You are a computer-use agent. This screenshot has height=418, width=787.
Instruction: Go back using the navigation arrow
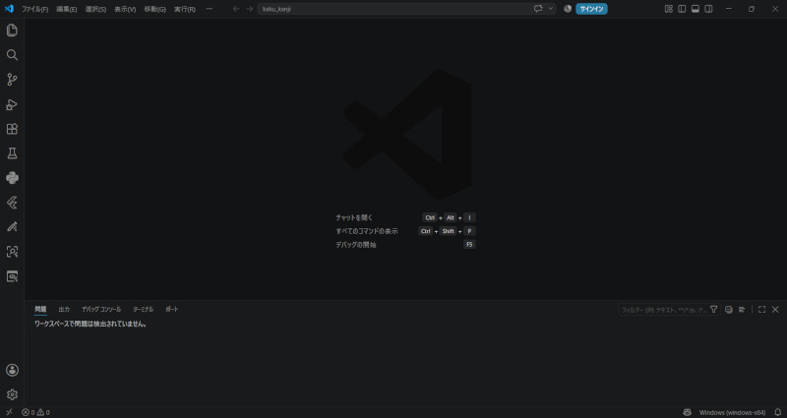[236, 9]
